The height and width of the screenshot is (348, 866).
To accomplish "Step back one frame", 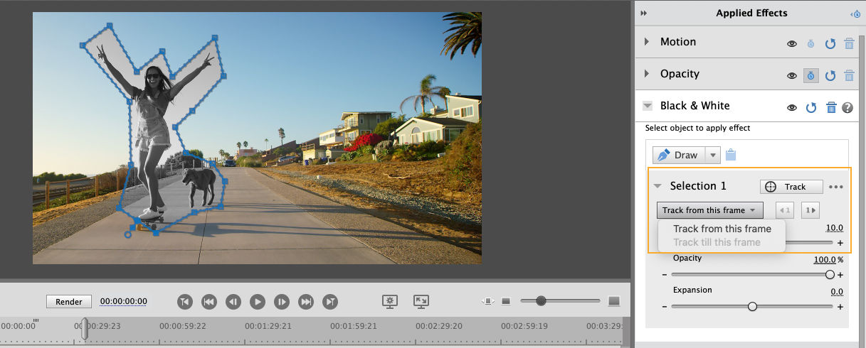I will pyautogui.click(x=233, y=302).
